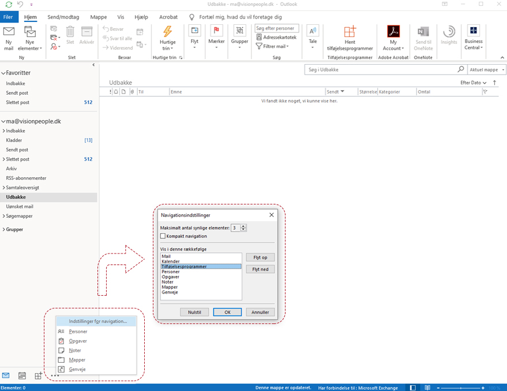Open the Acrobat tab
Image resolution: width=507 pixels, height=391 pixels.
[168, 17]
